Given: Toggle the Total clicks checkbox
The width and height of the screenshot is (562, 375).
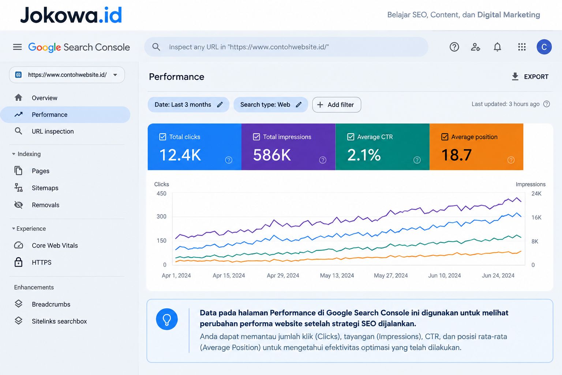Looking at the screenshot, I should 163,137.
